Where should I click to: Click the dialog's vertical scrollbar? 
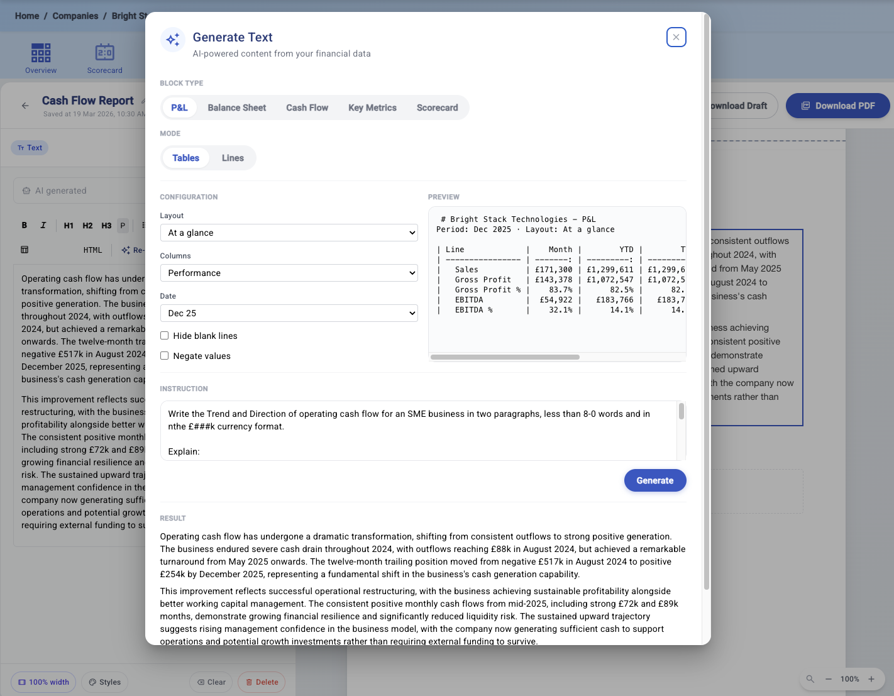coord(707,302)
